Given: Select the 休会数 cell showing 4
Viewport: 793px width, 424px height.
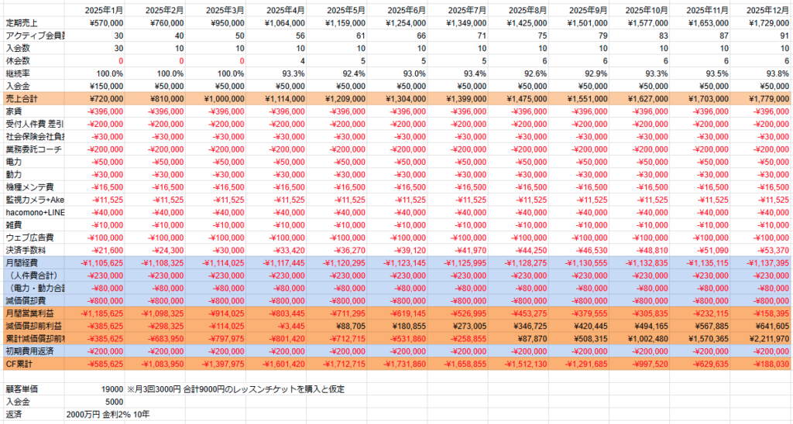Looking at the screenshot, I should click(276, 60).
